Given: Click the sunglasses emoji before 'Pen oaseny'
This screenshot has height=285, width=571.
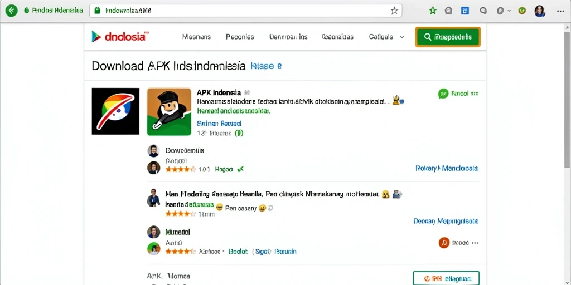Looking at the screenshot, I should point(219,208).
